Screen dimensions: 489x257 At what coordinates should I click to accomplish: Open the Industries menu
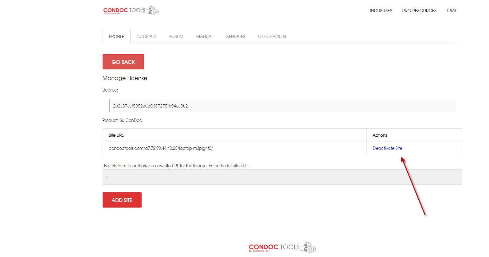(381, 11)
